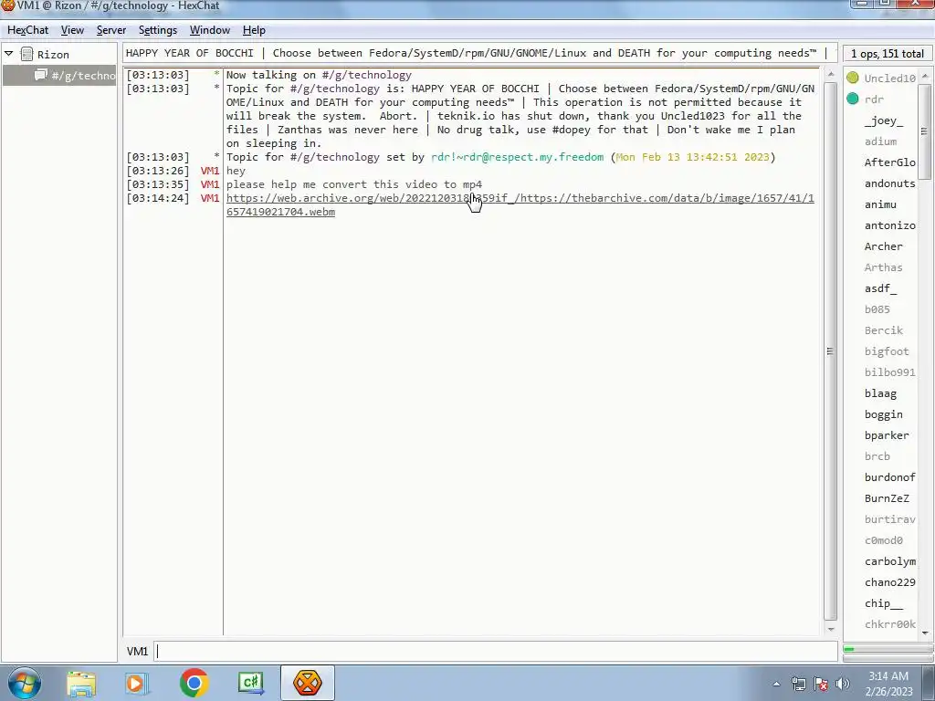
Task: Click chat scrollbar up arrow
Action: (830, 75)
